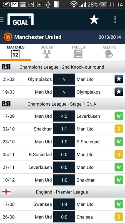Tap the favorite star in header

(x=94, y=19)
